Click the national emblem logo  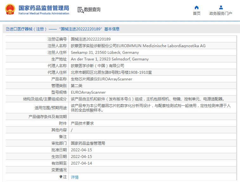point(10,9)
